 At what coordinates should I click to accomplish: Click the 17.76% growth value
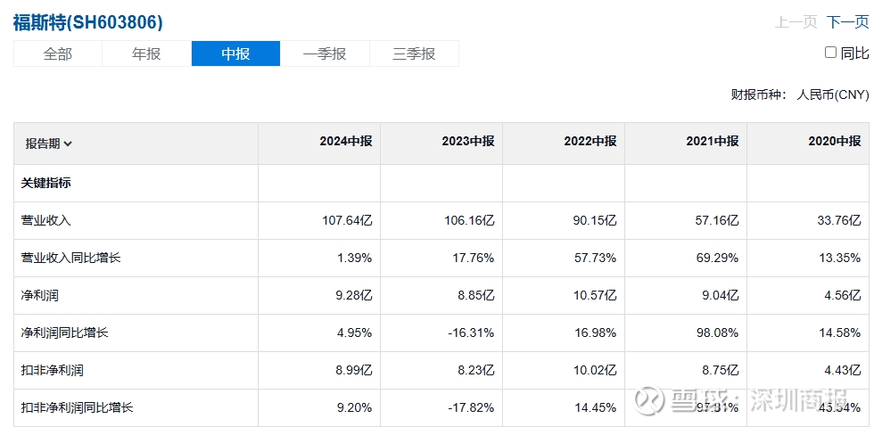474,258
